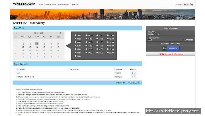Select December 10 in calendar
Screen dimensions: 205x116
tap(58, 44)
